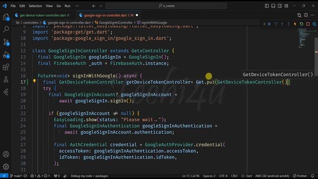The image size is (318, 179).
Task: Open the remote window indicator
Action: [4, 176]
